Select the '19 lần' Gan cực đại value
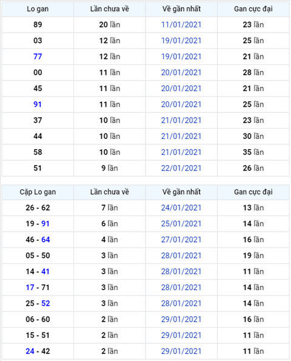291x361 pixels. pyautogui.click(x=253, y=255)
